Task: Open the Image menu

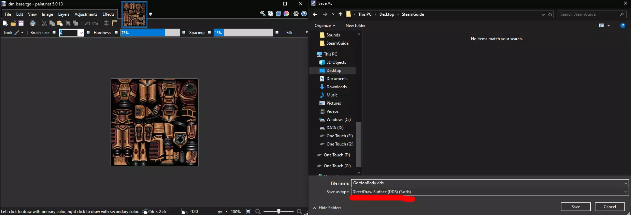Action: tap(47, 14)
